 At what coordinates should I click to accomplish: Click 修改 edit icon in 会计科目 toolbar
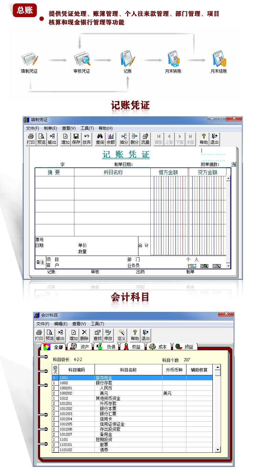108,335
